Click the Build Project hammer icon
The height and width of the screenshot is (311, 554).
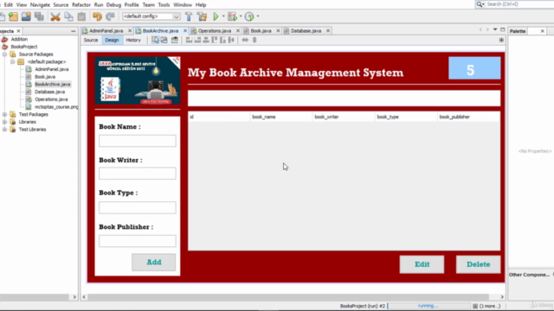pyautogui.click(x=189, y=16)
